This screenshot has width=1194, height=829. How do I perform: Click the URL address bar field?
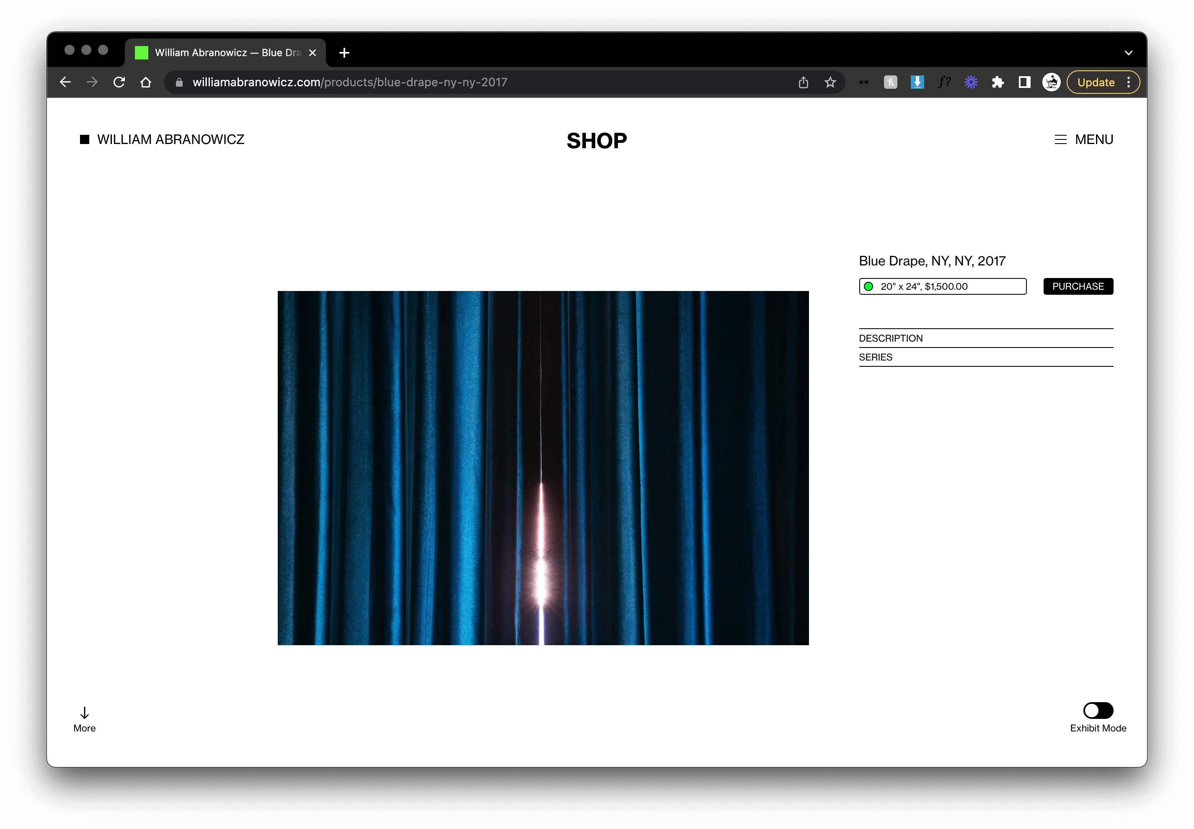pyautogui.click(x=468, y=82)
